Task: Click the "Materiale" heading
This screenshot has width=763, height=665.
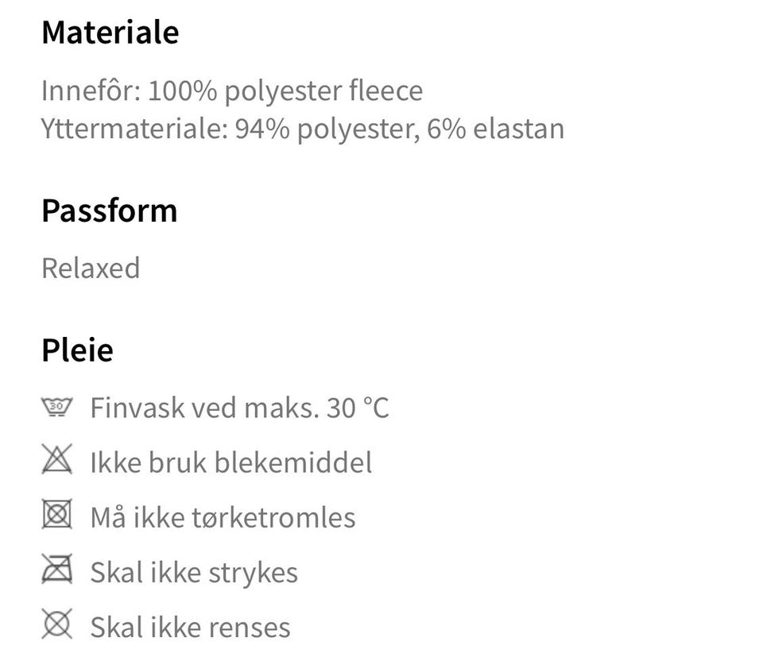Action: pyautogui.click(x=110, y=33)
